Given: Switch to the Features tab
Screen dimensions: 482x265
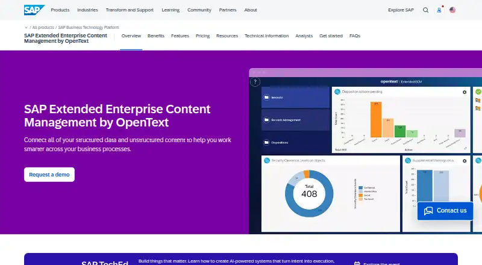Looking at the screenshot, I should point(180,36).
